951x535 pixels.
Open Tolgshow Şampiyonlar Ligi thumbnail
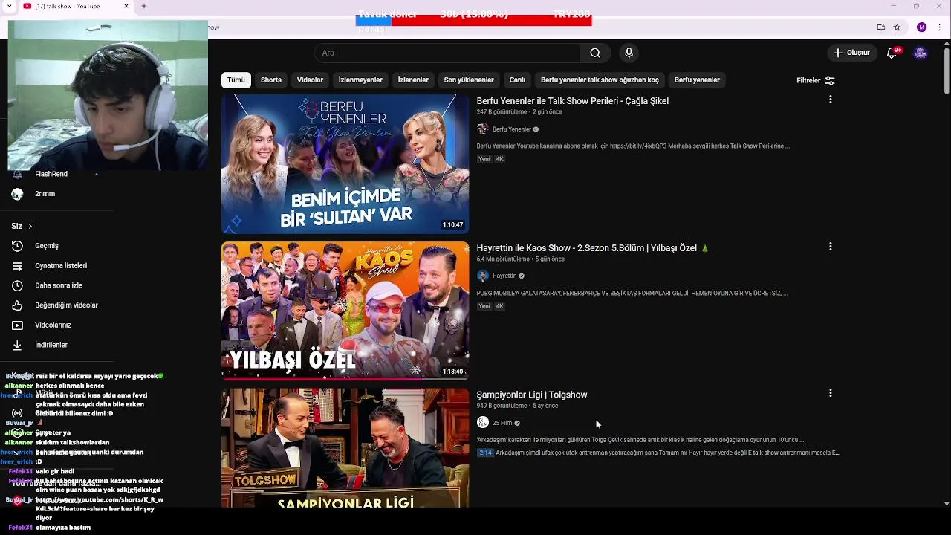pos(345,448)
